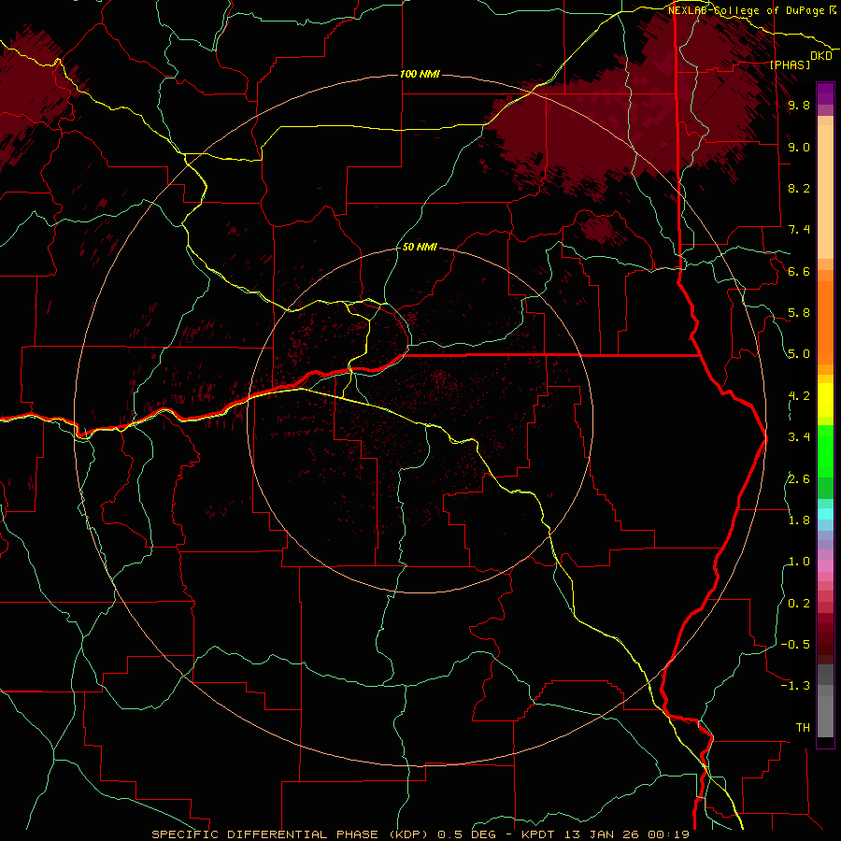Click the [PHAS] units label above the color bar
The image size is (841, 841).
click(x=790, y=64)
